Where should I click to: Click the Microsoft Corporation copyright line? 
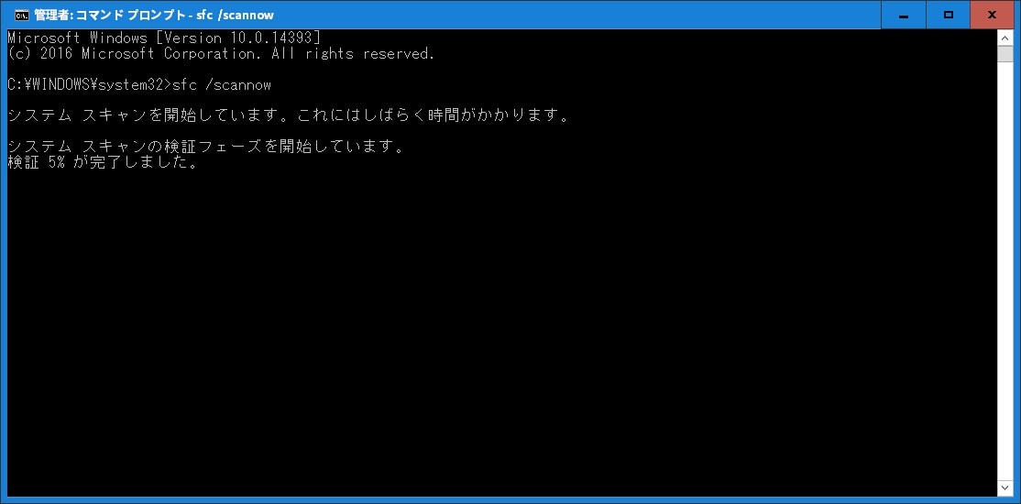pyautogui.click(x=222, y=53)
